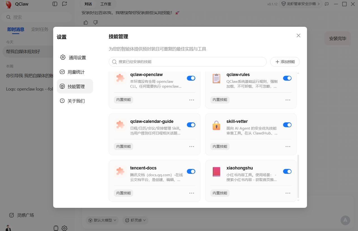Click the 添加技能 button
The width and height of the screenshot is (358, 231).
[285, 62]
